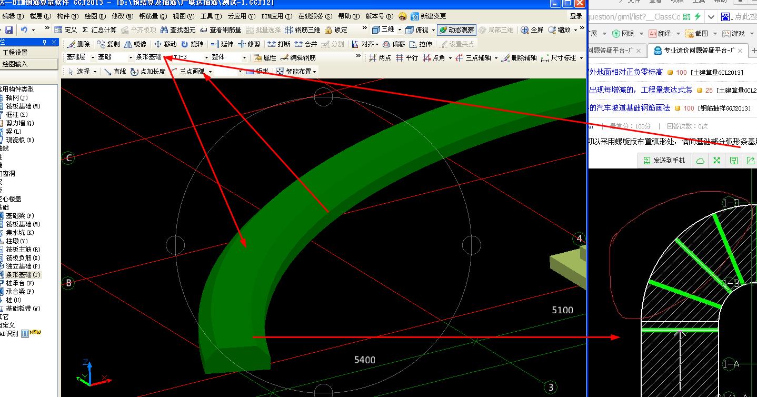Select 剪力墙(Q) in component tree
This screenshot has width=757, height=397.
click(x=20, y=123)
